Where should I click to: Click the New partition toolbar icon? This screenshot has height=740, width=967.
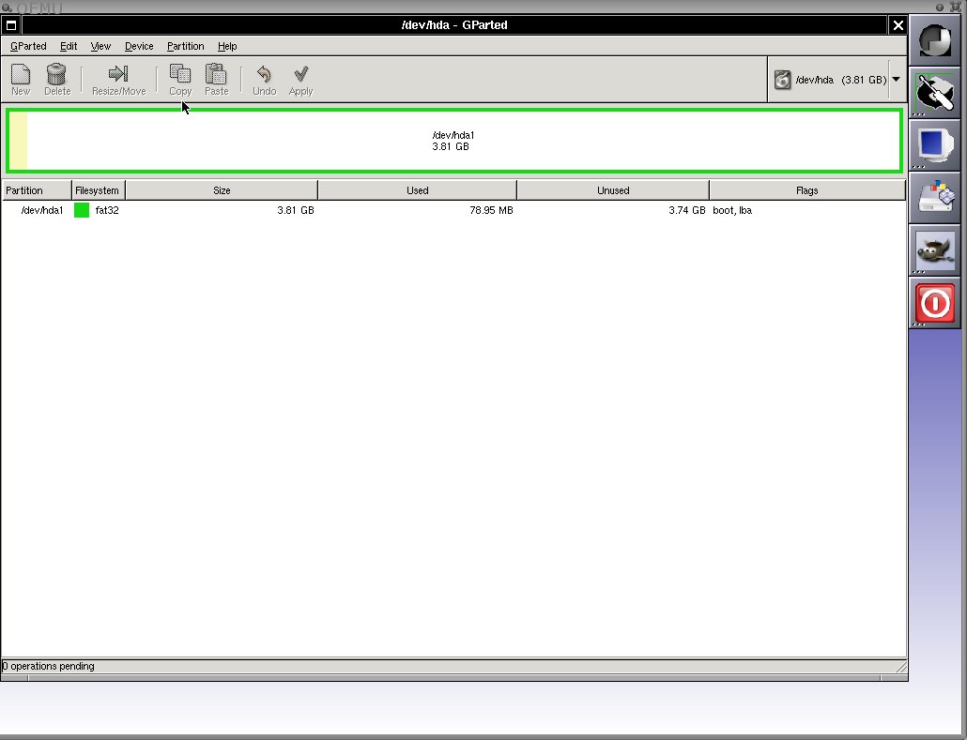[21, 74]
